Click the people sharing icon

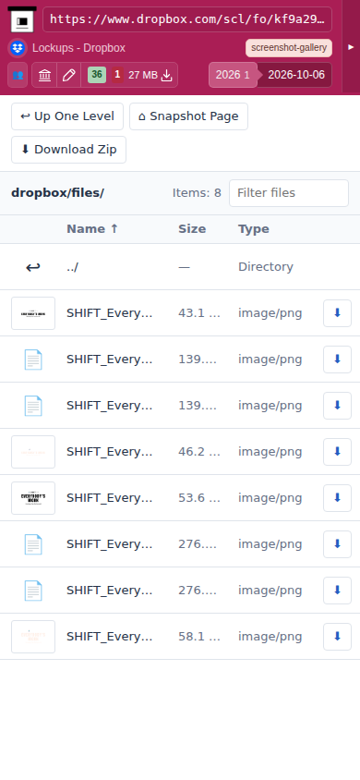click(x=18, y=75)
